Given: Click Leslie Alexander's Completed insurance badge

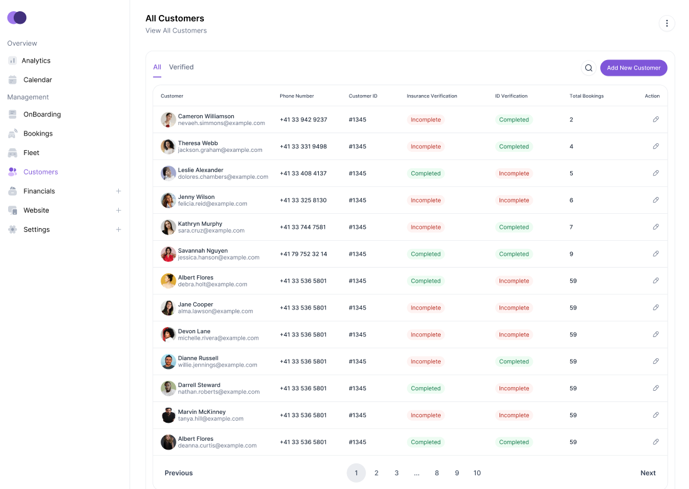Looking at the screenshot, I should coord(425,173).
